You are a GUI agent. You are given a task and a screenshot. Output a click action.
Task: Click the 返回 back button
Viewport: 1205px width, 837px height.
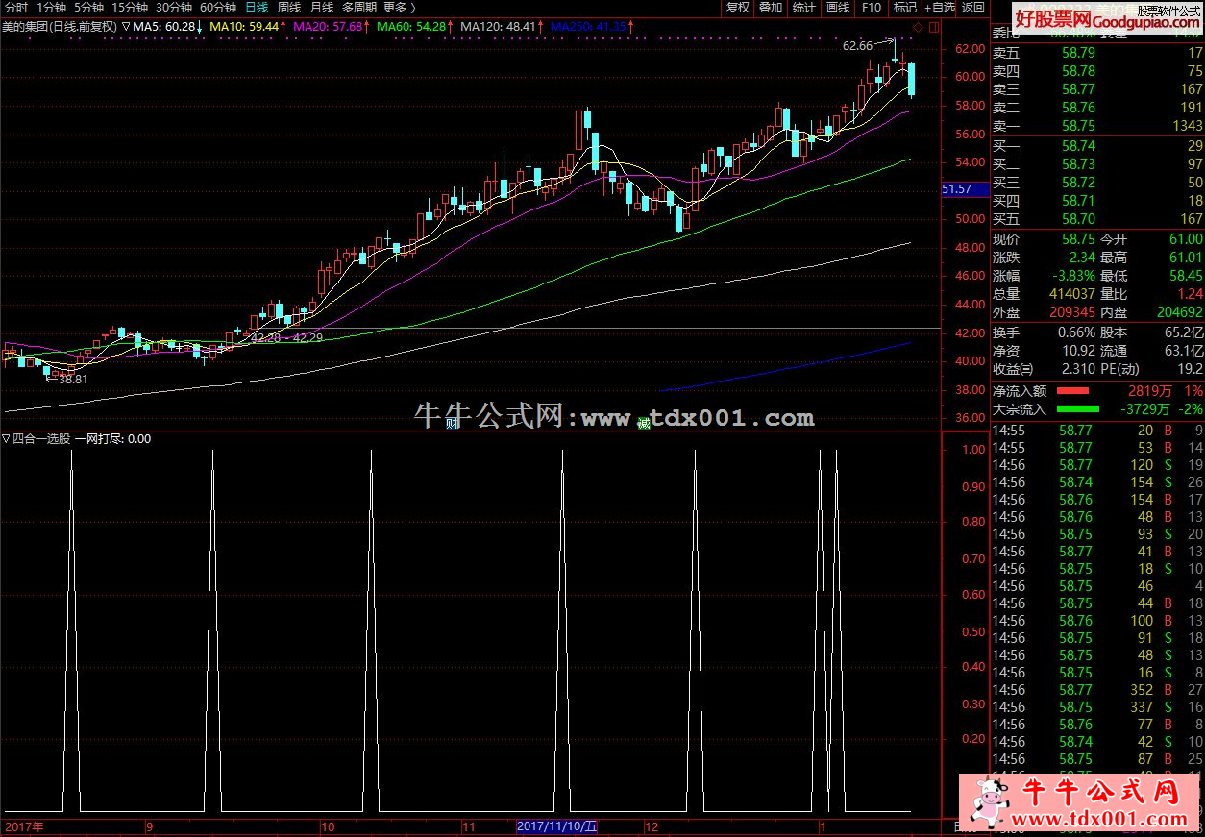[x=973, y=8]
